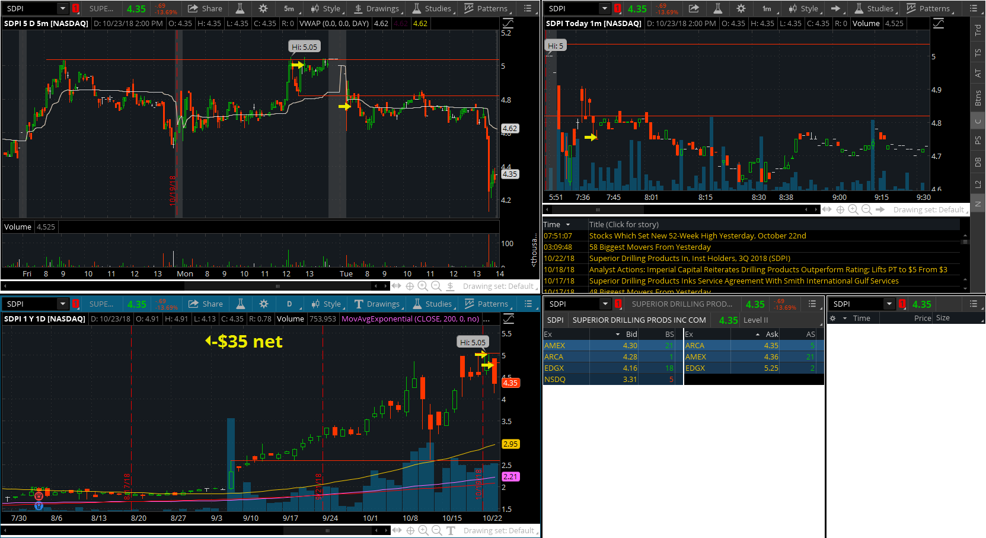This screenshot has width=986, height=538.
Task: Change the D timeframe on the daily chart
Action: [x=289, y=304]
